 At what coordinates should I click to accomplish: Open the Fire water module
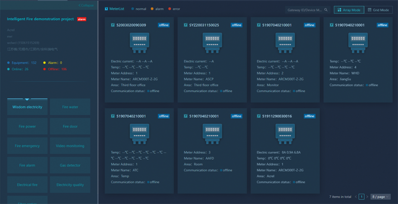pos(70,107)
